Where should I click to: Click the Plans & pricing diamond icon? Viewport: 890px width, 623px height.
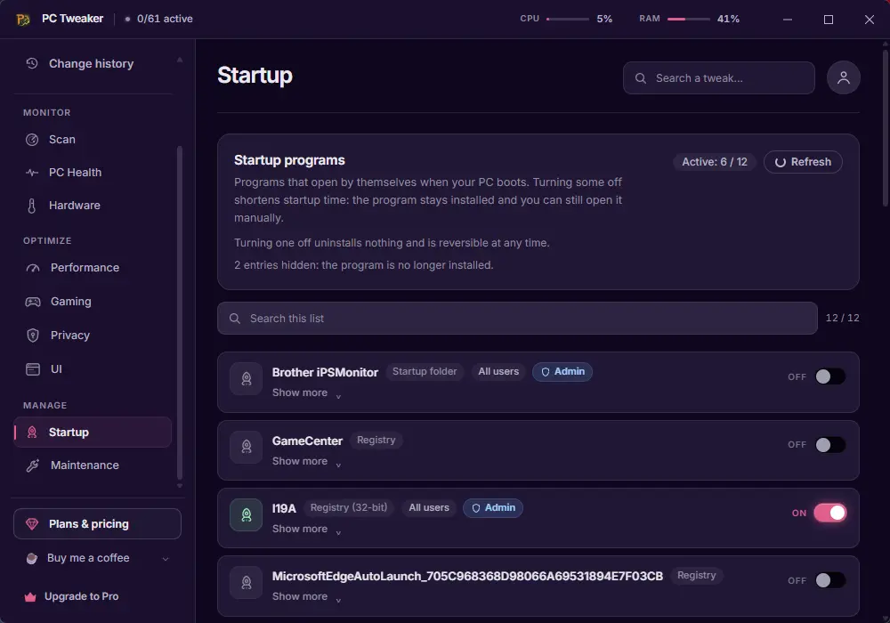coord(32,523)
